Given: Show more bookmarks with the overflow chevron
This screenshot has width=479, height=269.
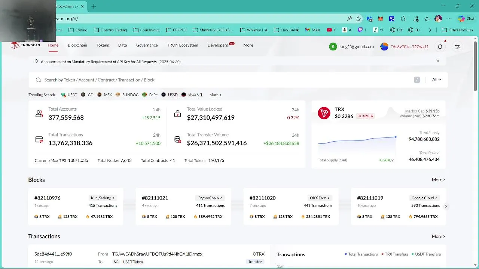Looking at the screenshot, I should click(x=430, y=30).
